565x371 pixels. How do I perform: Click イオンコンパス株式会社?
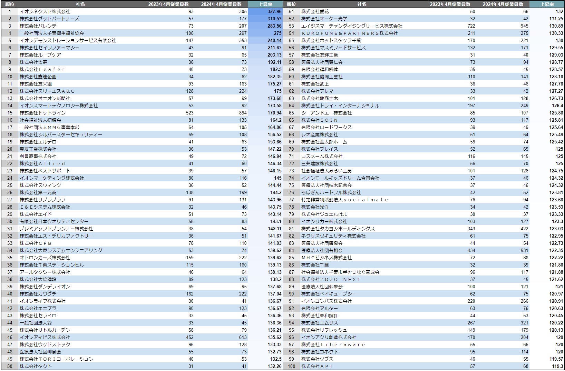click(x=327, y=301)
